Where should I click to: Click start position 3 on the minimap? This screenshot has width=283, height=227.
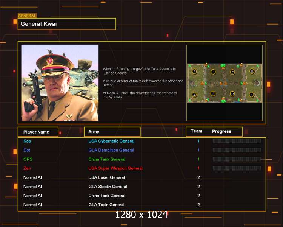[213, 94]
